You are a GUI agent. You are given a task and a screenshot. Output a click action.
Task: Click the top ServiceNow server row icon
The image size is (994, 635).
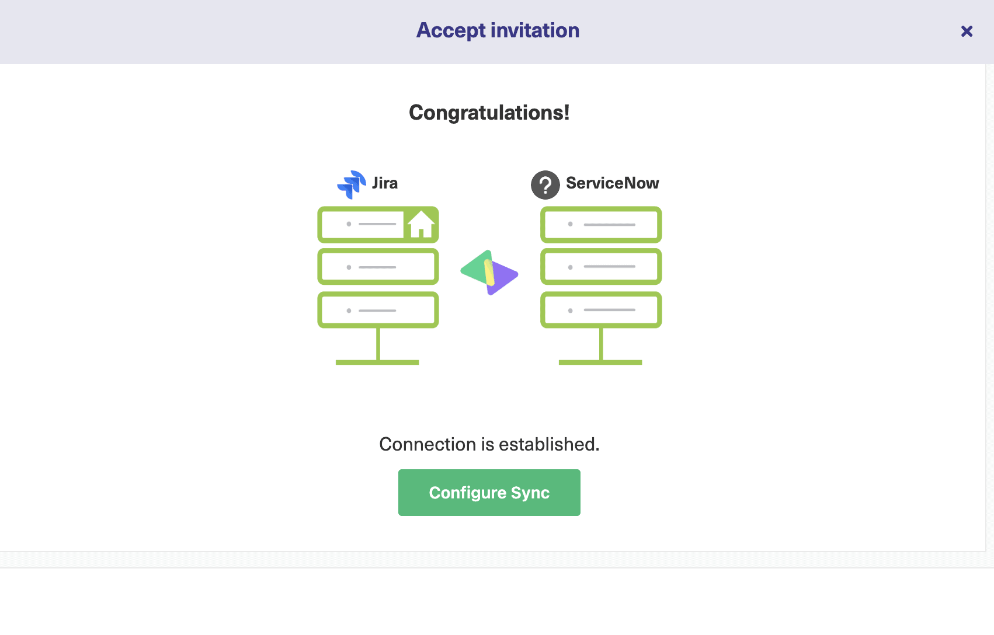[x=600, y=224]
